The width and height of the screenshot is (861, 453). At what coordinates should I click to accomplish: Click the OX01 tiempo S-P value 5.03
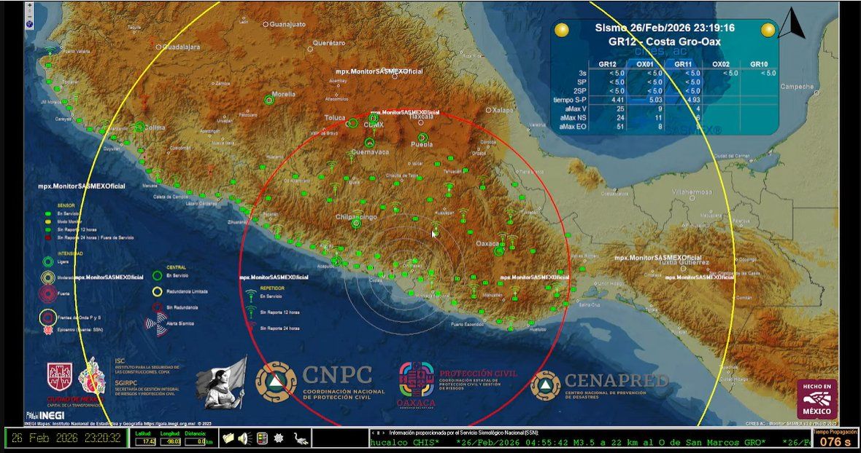(x=656, y=100)
